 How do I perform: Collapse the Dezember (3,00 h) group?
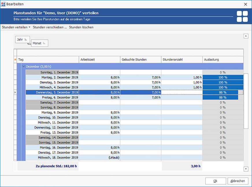point(24,67)
